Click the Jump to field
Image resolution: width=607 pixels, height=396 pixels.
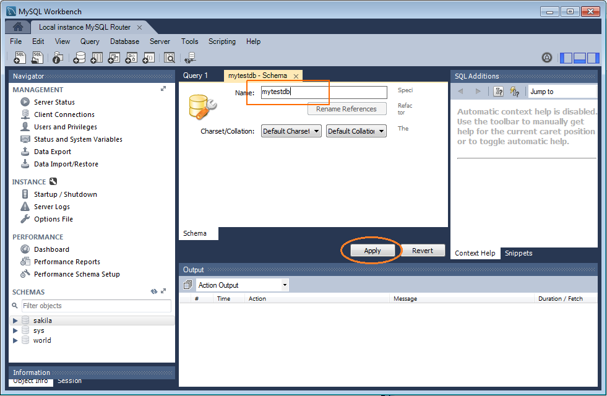coord(562,92)
